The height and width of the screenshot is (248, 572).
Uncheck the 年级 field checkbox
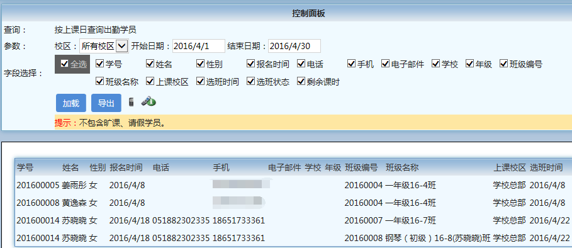470,64
